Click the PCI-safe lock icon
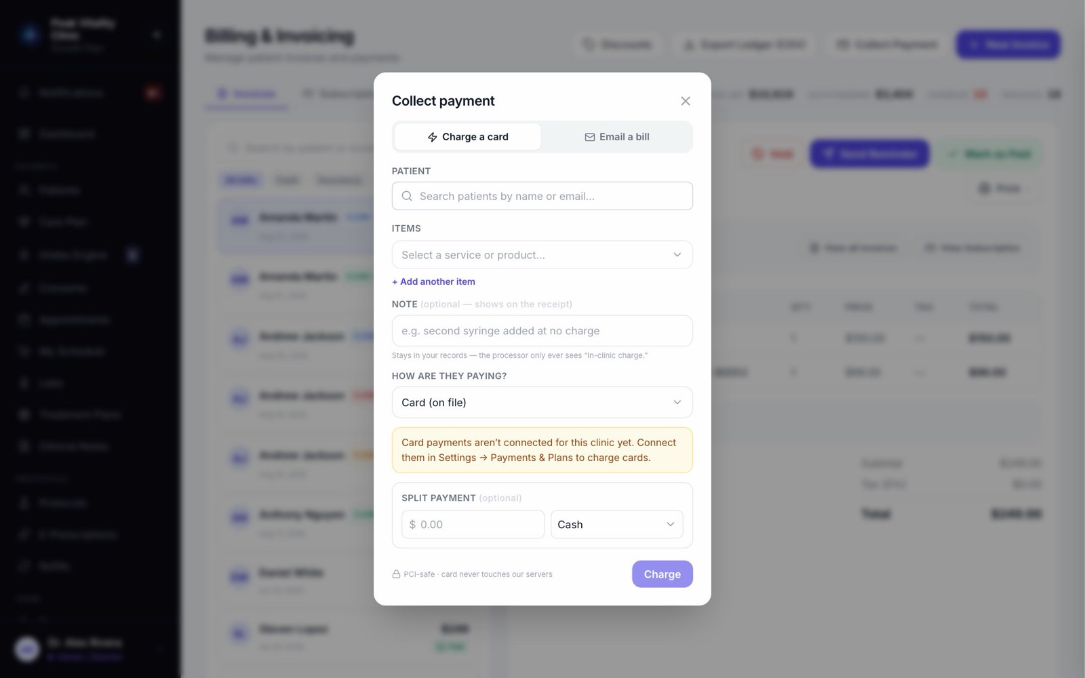The image size is (1085, 678). (x=396, y=574)
